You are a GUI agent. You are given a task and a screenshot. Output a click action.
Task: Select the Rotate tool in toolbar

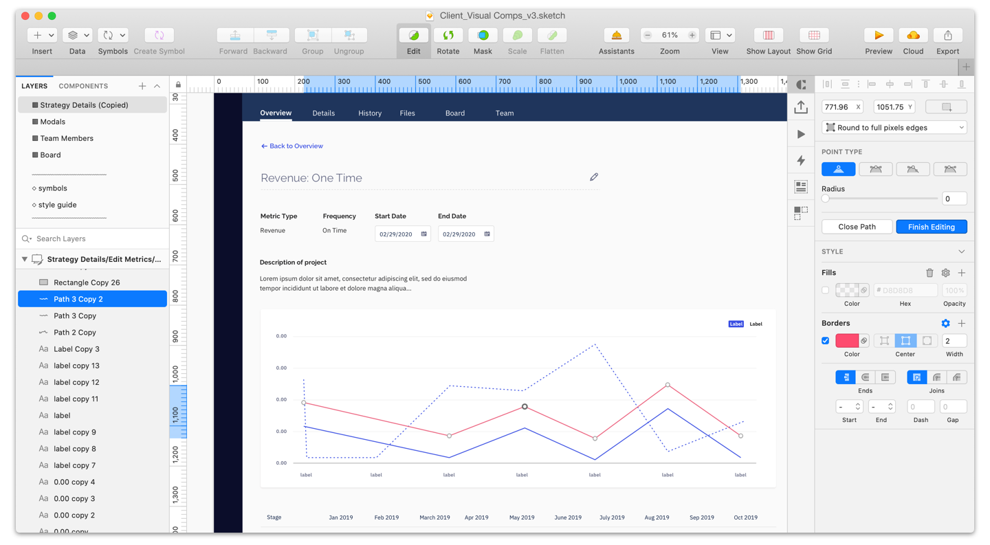point(448,35)
